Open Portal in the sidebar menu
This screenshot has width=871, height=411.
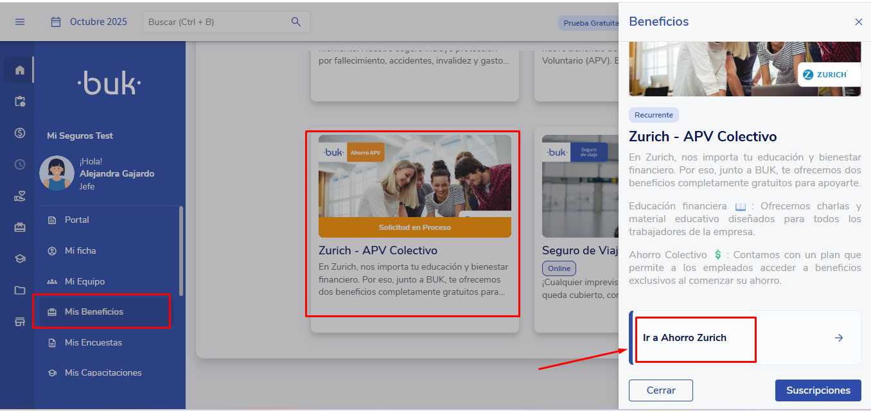click(76, 220)
